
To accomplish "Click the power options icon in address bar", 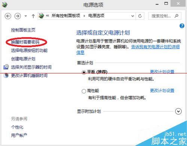I will point(41,16).
